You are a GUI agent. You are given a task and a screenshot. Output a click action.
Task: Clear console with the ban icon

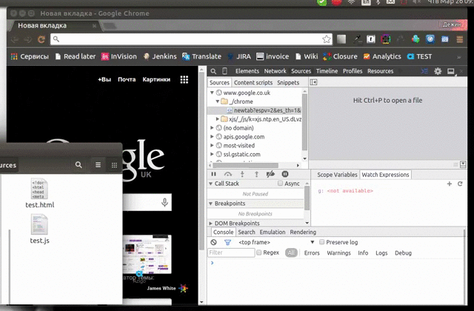(213, 242)
